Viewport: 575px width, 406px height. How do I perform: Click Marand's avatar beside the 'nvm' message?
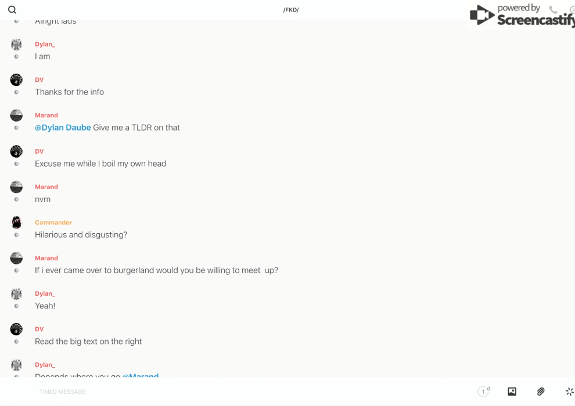click(16, 187)
